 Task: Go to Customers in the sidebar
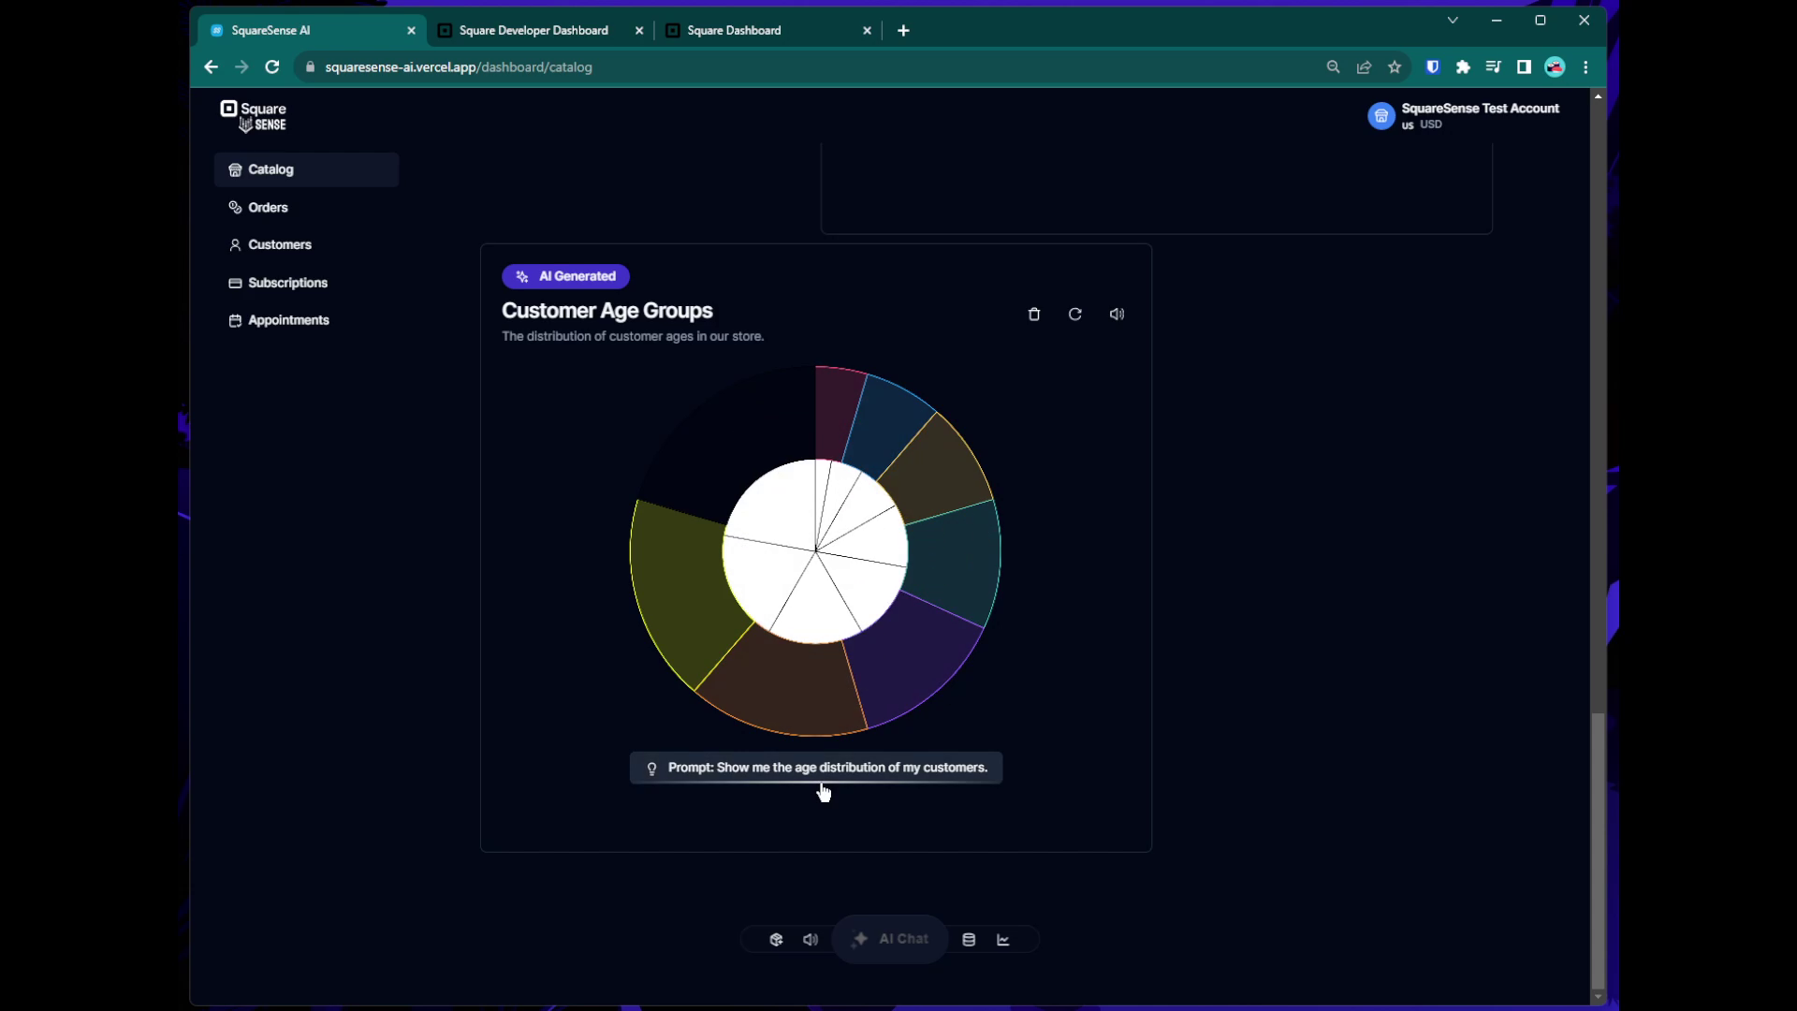pos(279,245)
